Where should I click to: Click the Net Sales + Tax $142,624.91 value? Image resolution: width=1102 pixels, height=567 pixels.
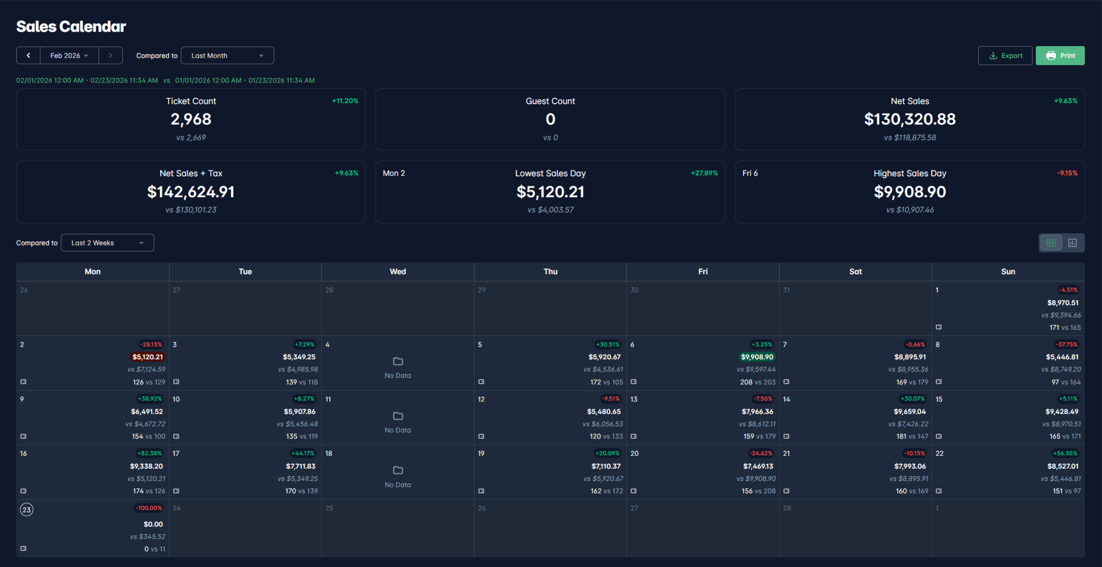[191, 192]
